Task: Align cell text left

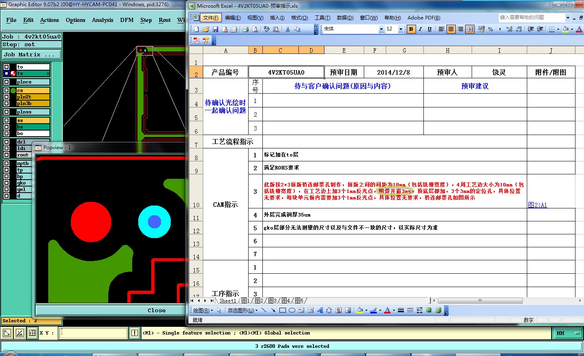Action: point(441,29)
